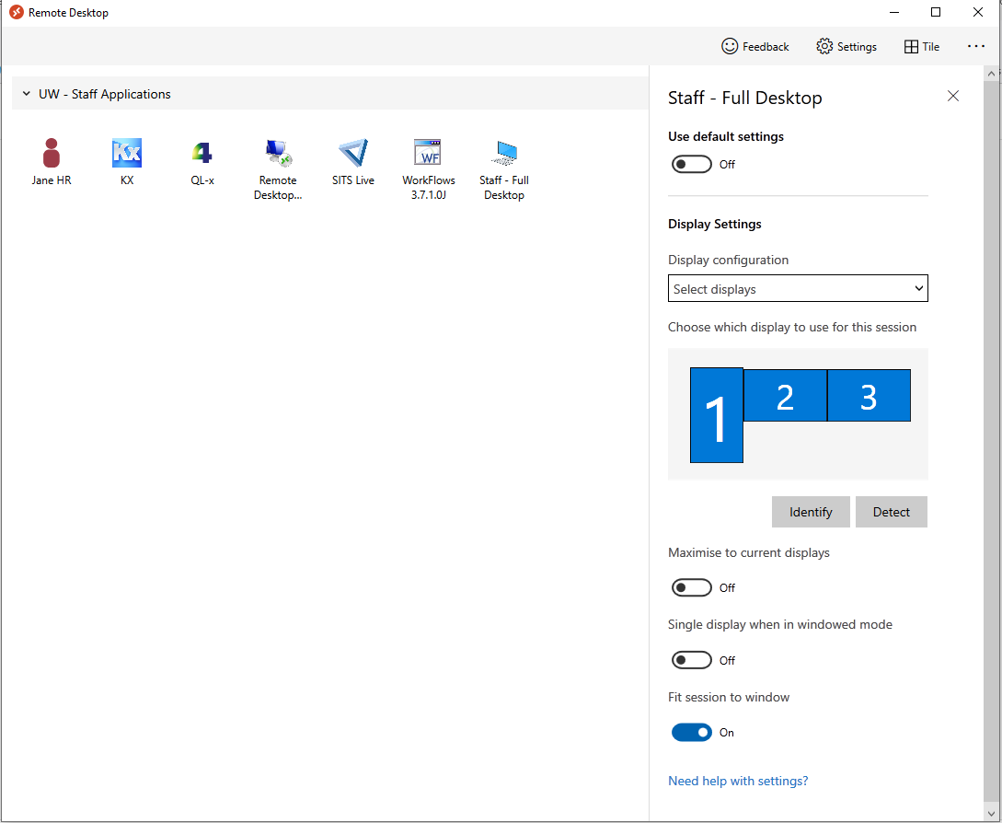The width and height of the screenshot is (1002, 823).
Task: Disable Fit session to window
Action: (x=692, y=732)
